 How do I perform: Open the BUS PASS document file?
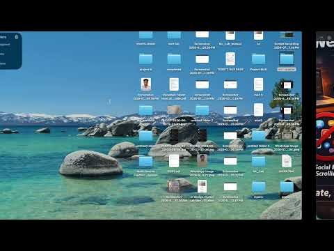point(230,59)
